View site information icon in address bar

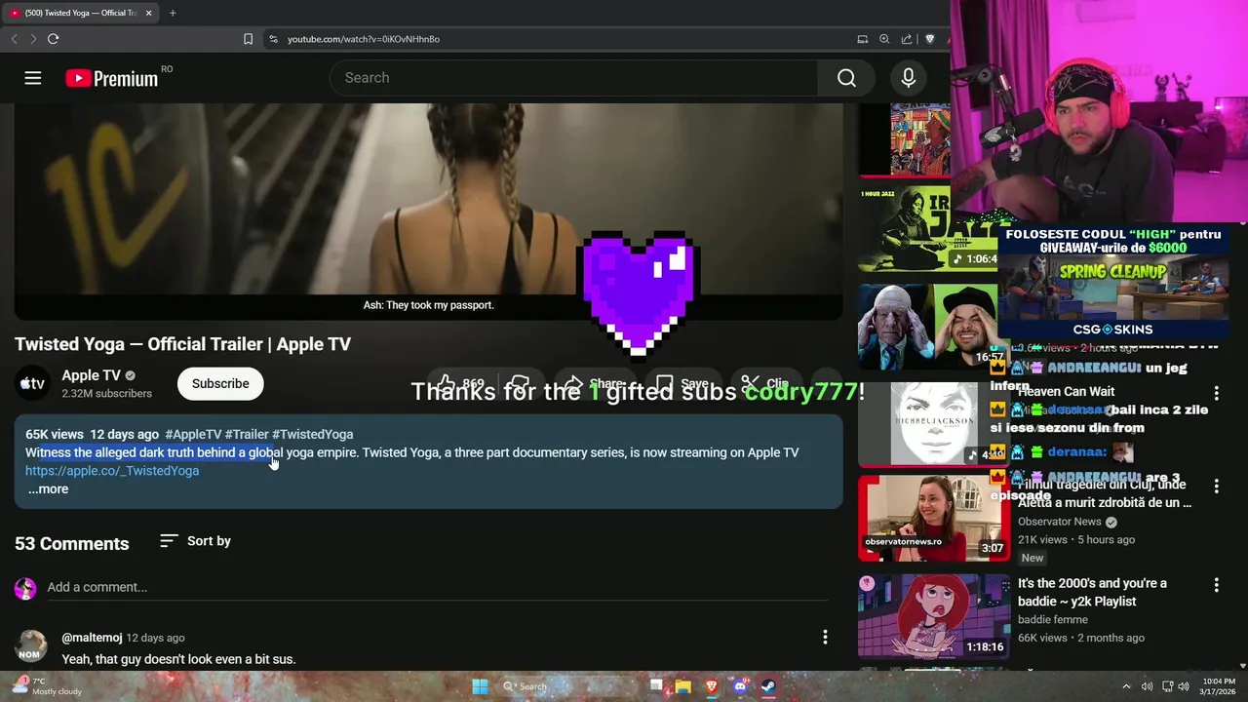click(x=273, y=39)
